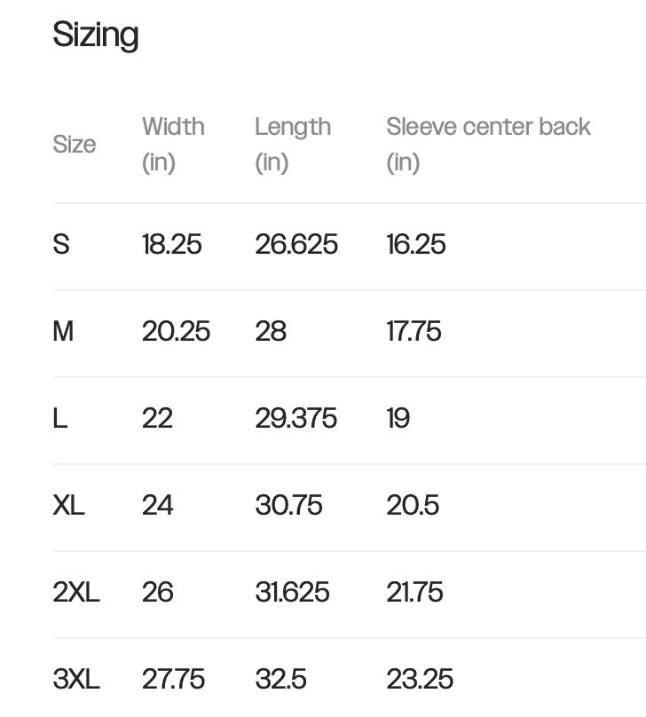Select the 26.625 length value
This screenshot has width=646, height=717.
pyautogui.click(x=296, y=244)
